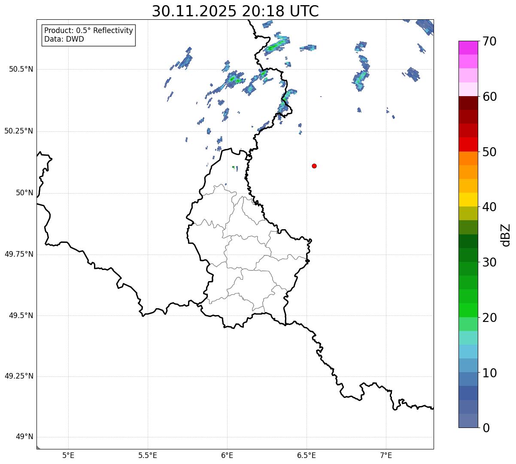Viewport: 516px width, 464px height.
Task: Click the 49°N latitude label
Action: point(25,437)
